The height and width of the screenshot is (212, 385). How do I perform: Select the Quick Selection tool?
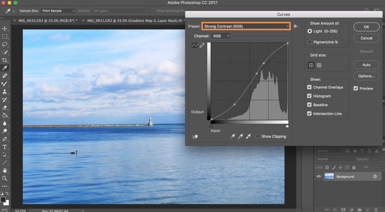coord(5,52)
